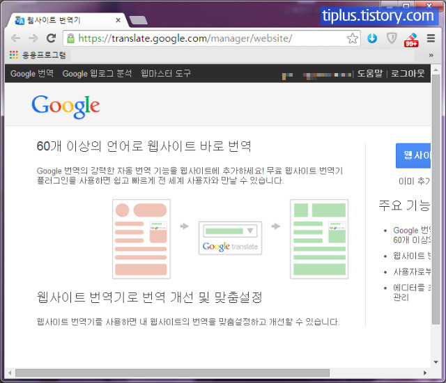Click the Google logo
Screen dimensions: 446x383
(66, 107)
